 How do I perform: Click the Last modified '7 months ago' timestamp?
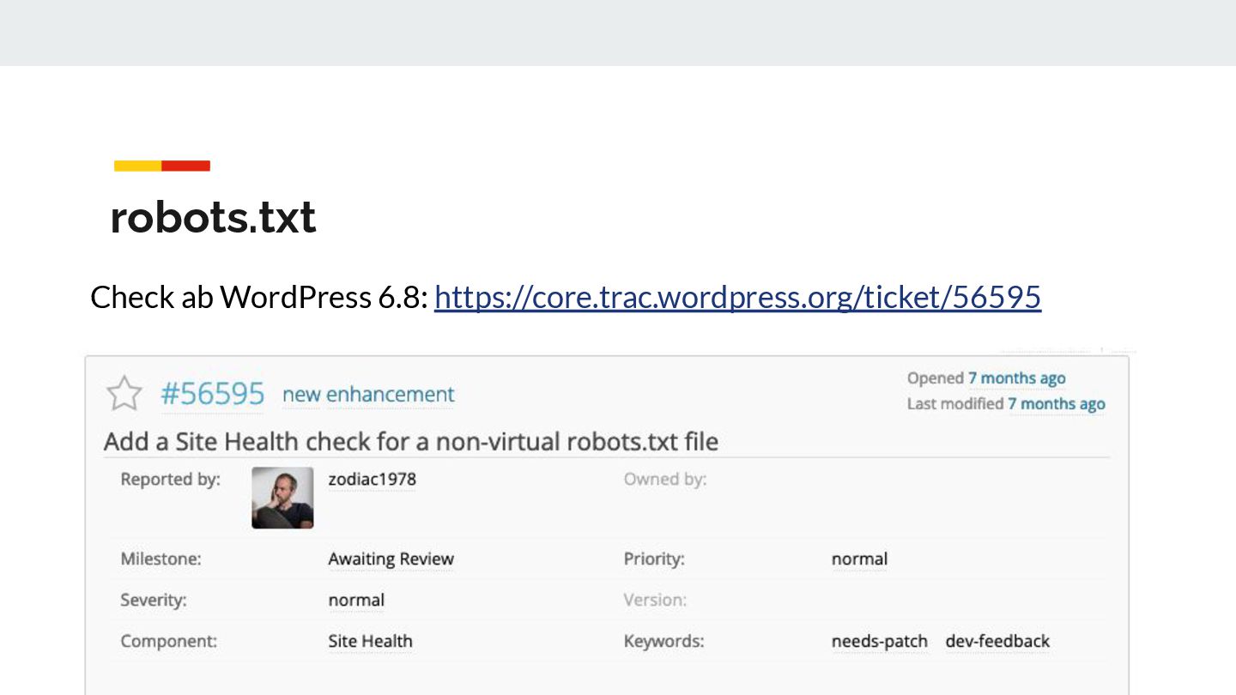point(1056,404)
